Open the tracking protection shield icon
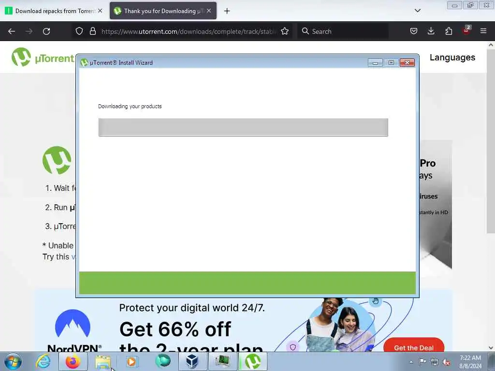This screenshot has height=371, width=495. click(79, 31)
